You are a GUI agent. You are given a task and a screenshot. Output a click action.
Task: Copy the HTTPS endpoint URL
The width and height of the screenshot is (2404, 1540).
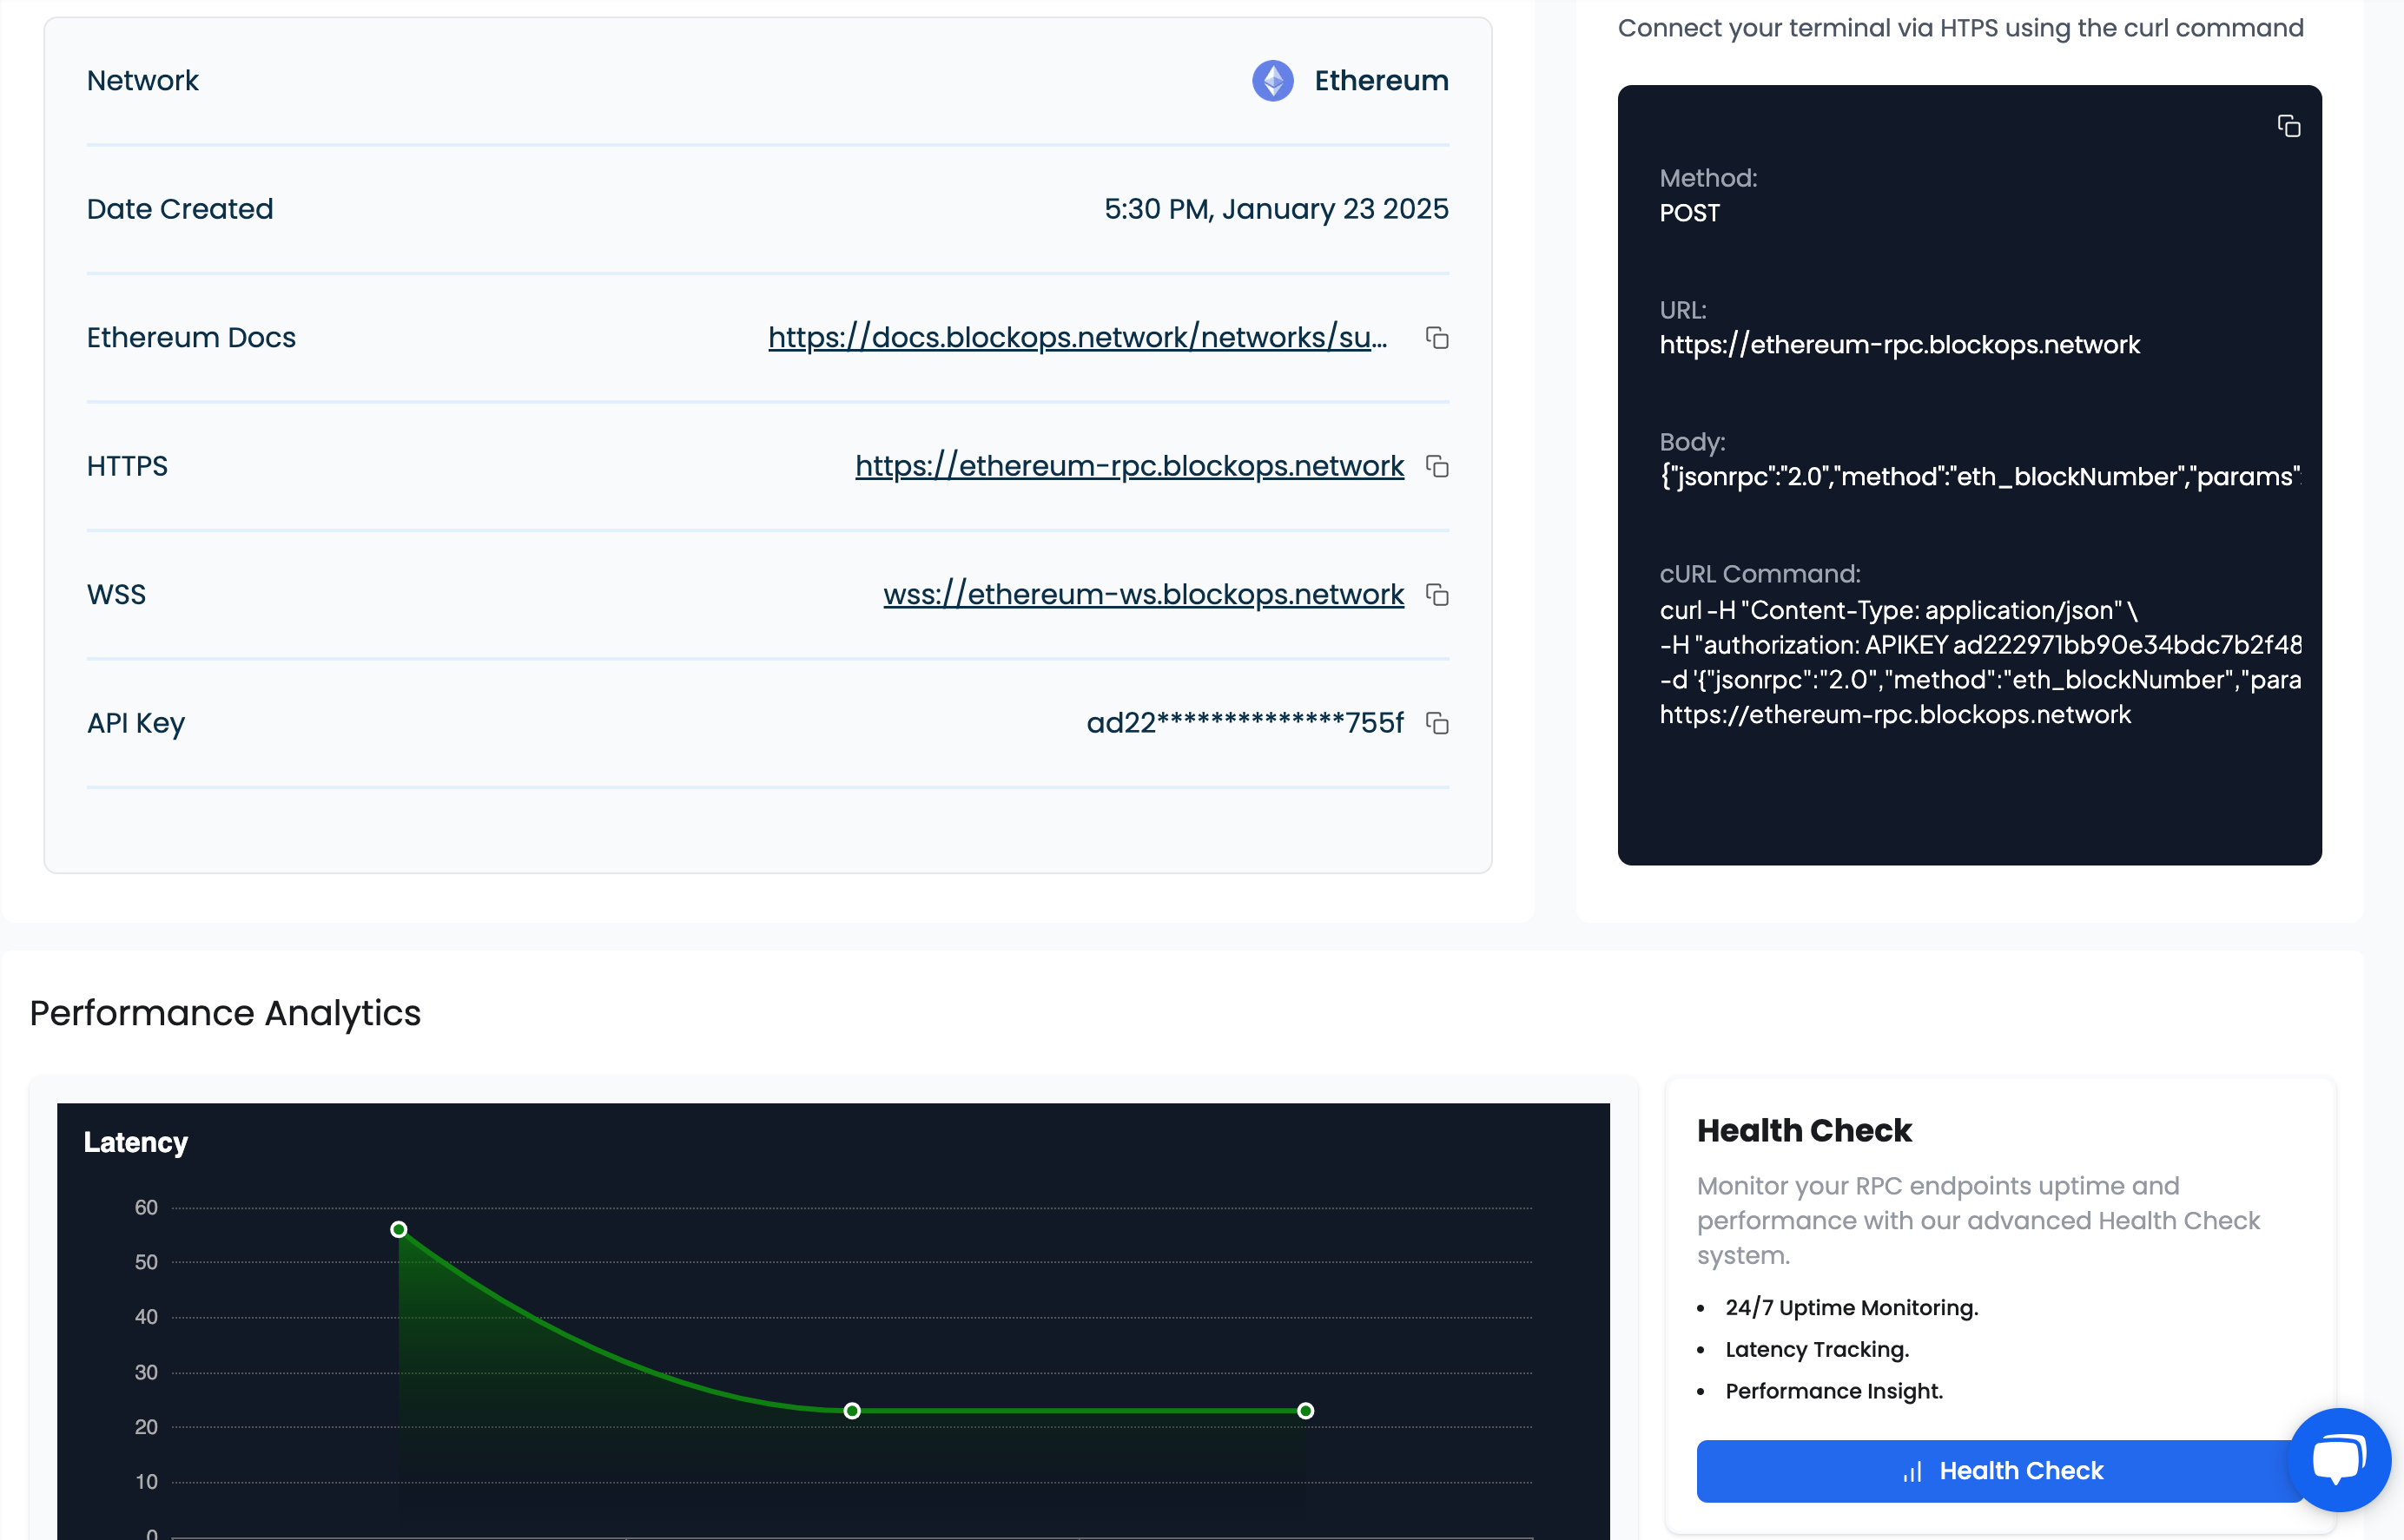click(1436, 467)
